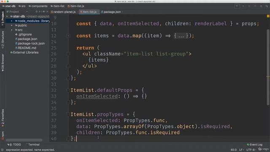Open the Terminal tool window
The height and width of the screenshot is (152, 270).
point(32,144)
